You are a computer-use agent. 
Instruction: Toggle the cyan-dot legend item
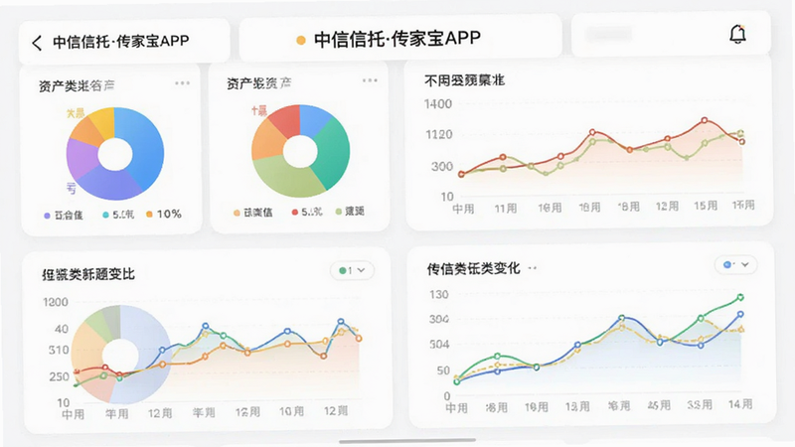point(118,215)
